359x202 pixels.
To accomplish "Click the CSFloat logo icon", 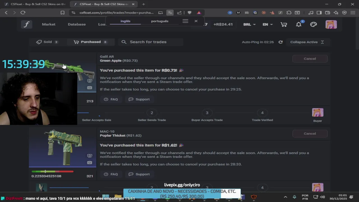I will coord(26,24).
